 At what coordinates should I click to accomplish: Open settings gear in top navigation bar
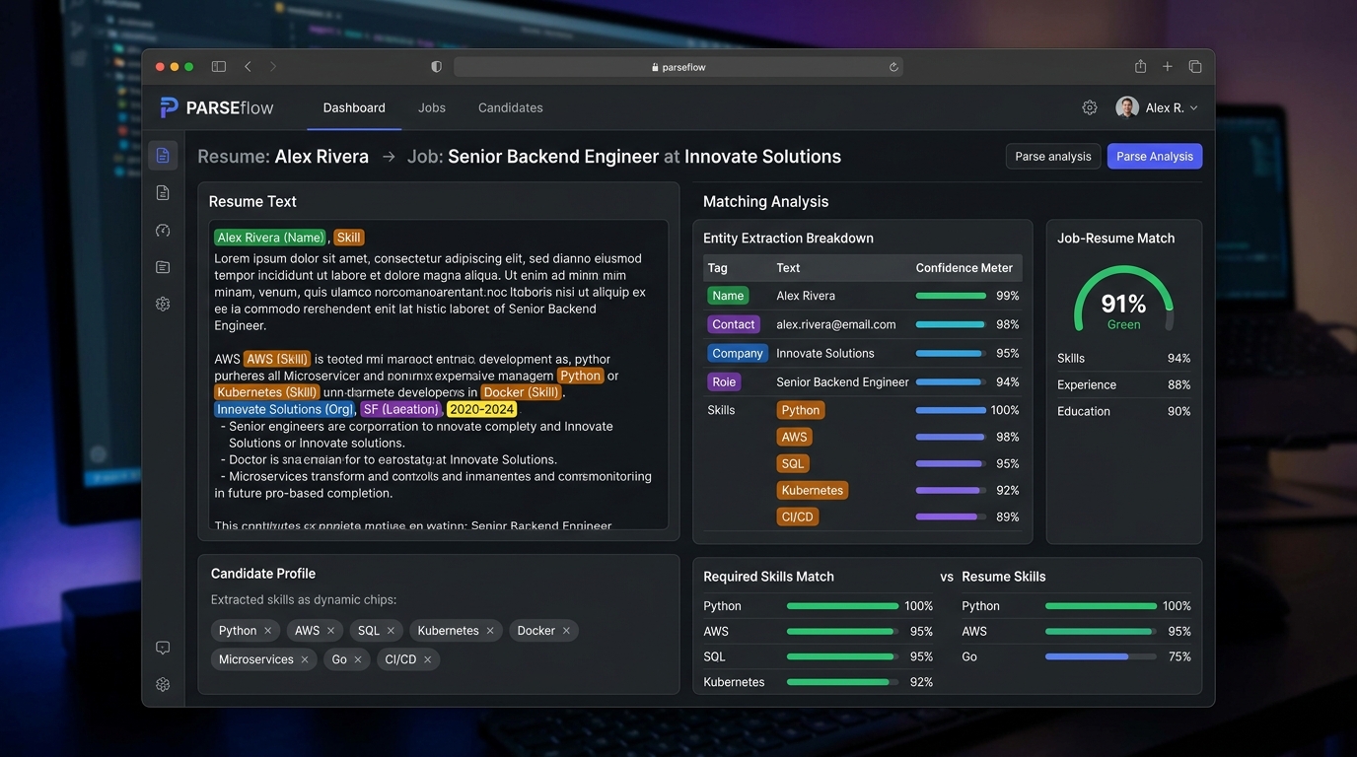[x=1090, y=107]
